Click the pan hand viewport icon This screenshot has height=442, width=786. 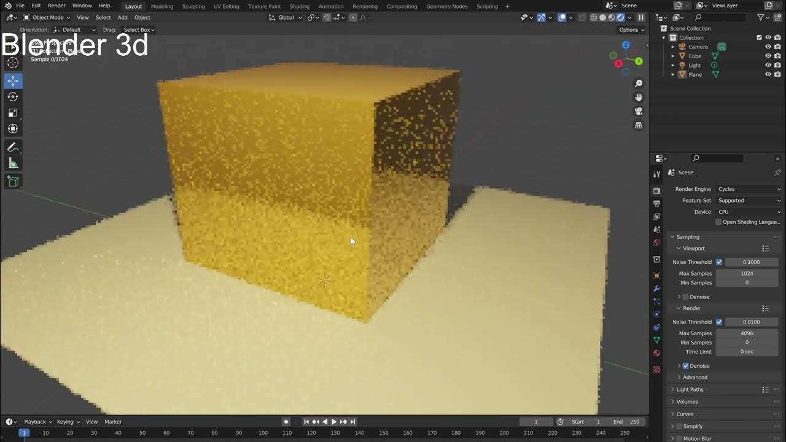pyautogui.click(x=639, y=97)
